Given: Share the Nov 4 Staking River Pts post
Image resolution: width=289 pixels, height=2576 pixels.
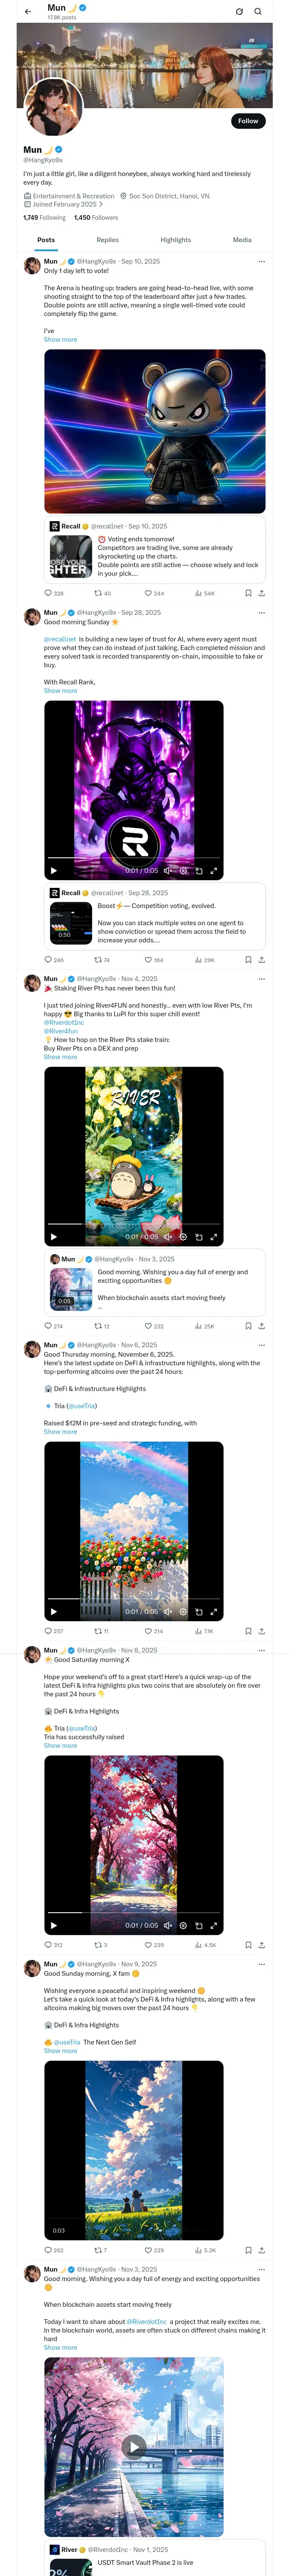Looking at the screenshot, I should tap(261, 1326).
